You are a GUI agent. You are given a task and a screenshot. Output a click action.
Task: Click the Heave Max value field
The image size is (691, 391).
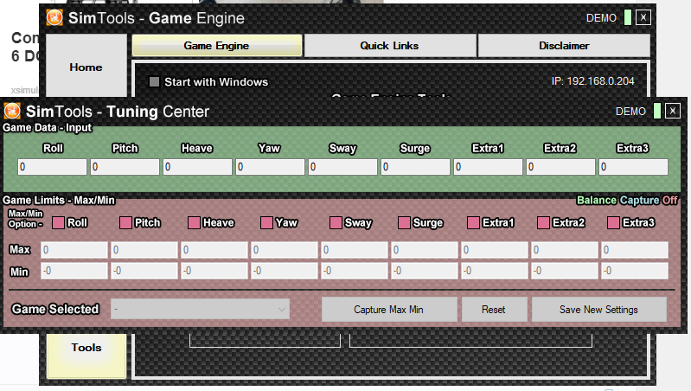pyautogui.click(x=214, y=250)
